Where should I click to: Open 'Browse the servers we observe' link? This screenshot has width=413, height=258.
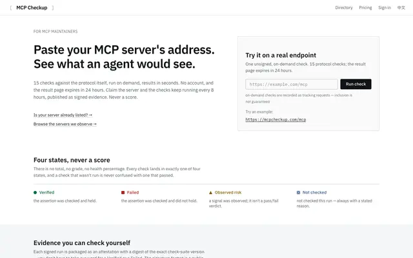(65, 124)
